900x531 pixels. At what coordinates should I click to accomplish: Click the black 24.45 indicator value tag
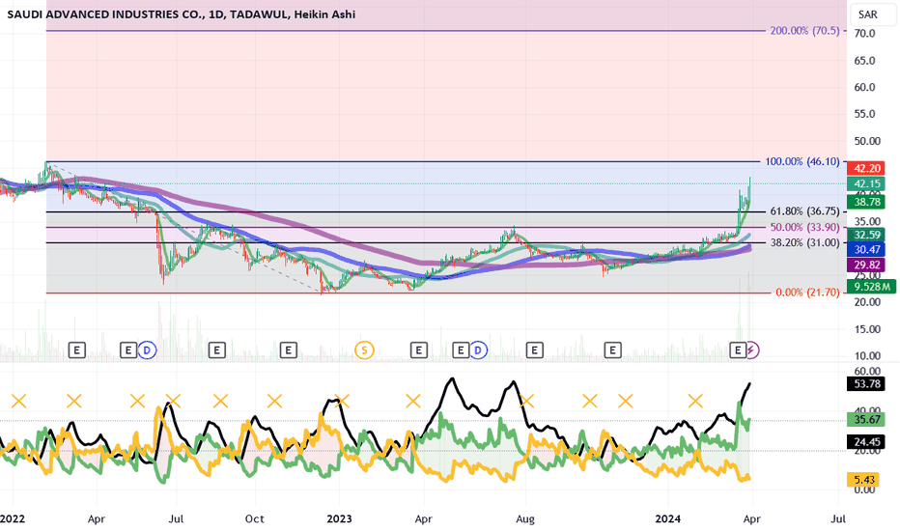[x=867, y=442]
